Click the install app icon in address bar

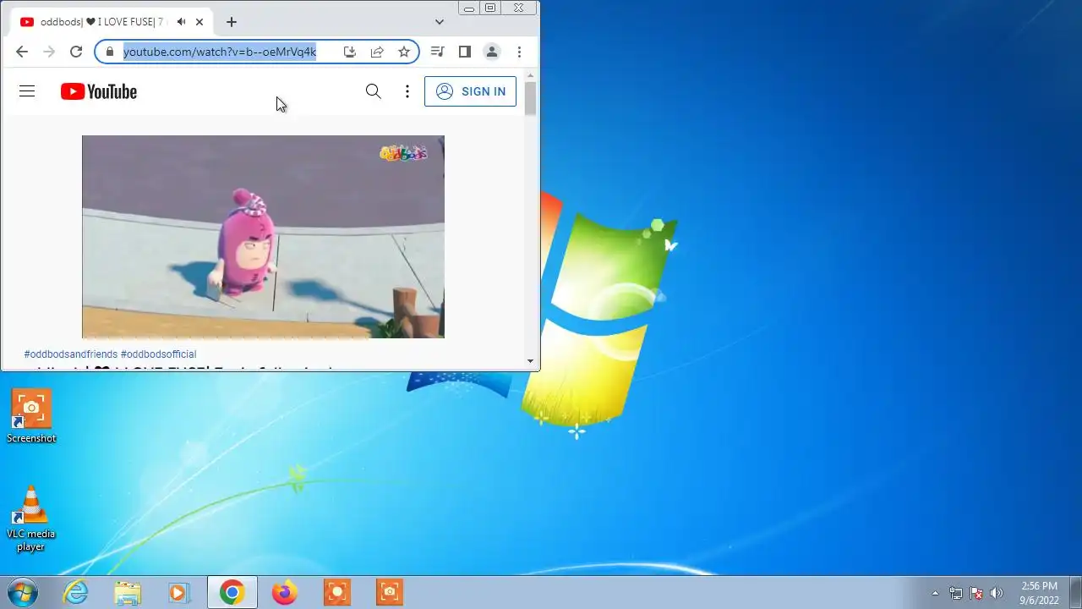(350, 52)
